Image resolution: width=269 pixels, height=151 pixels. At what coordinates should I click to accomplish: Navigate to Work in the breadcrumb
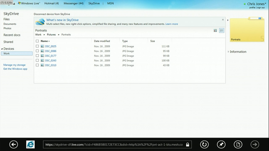(x=38, y=35)
